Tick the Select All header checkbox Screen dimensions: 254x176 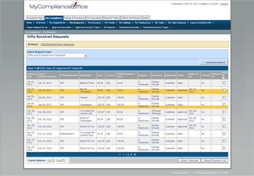[x=224, y=78]
